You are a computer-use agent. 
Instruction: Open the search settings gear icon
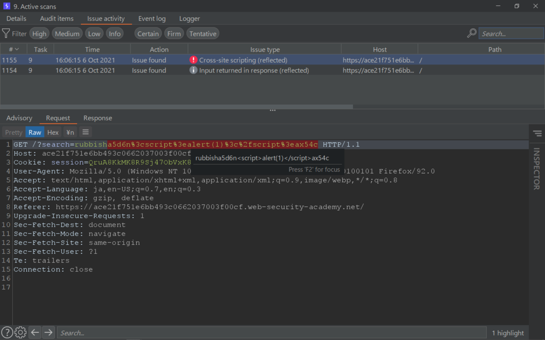20,333
